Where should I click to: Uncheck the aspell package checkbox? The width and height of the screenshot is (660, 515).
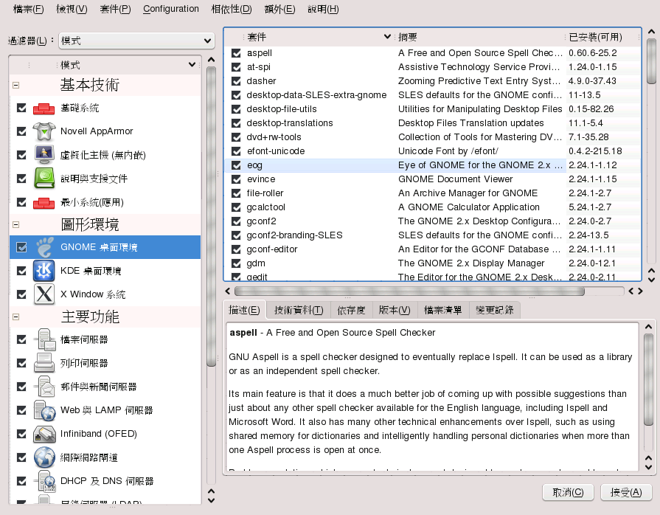click(x=236, y=53)
